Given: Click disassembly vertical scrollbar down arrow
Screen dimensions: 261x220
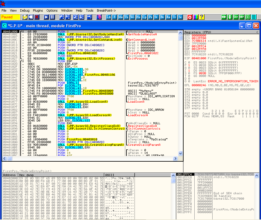Looking at the screenshot, I should pos(180,153).
